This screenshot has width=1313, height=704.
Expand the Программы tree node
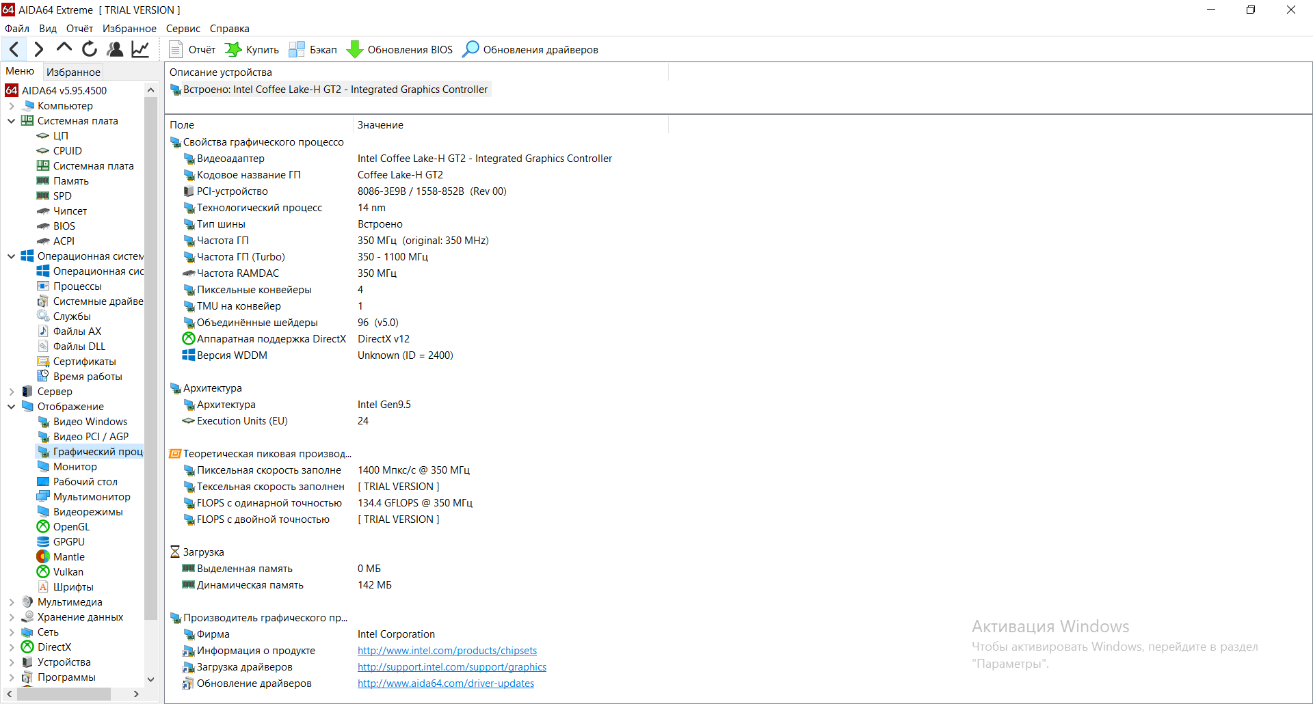click(12, 677)
